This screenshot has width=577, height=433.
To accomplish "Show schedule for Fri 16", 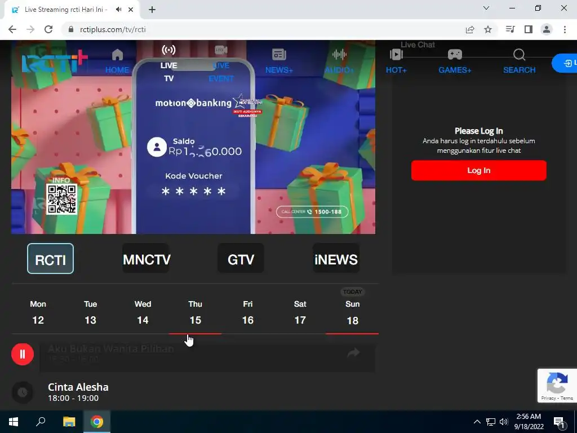I will pyautogui.click(x=248, y=312).
